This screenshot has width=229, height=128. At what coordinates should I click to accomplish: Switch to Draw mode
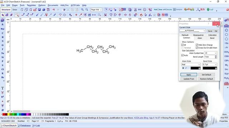pyautogui.click(x=15, y=10)
